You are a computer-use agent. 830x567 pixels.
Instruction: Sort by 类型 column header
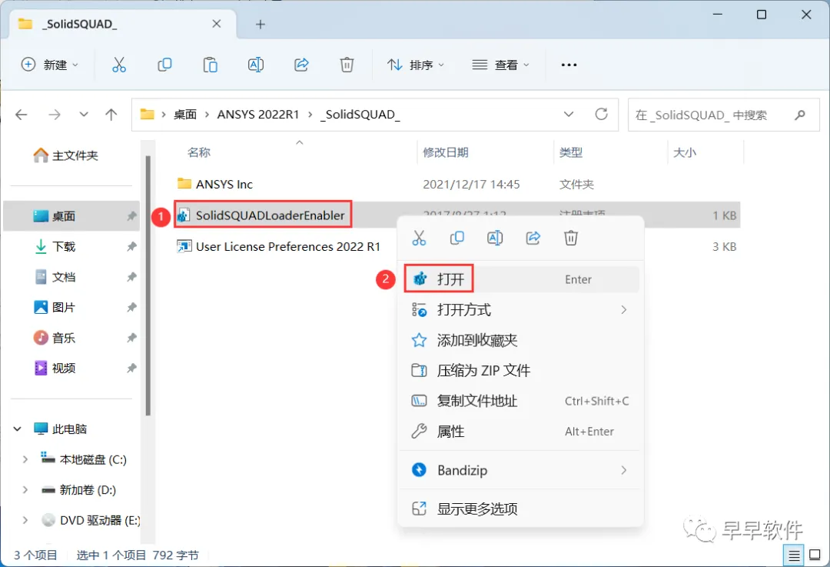571,152
